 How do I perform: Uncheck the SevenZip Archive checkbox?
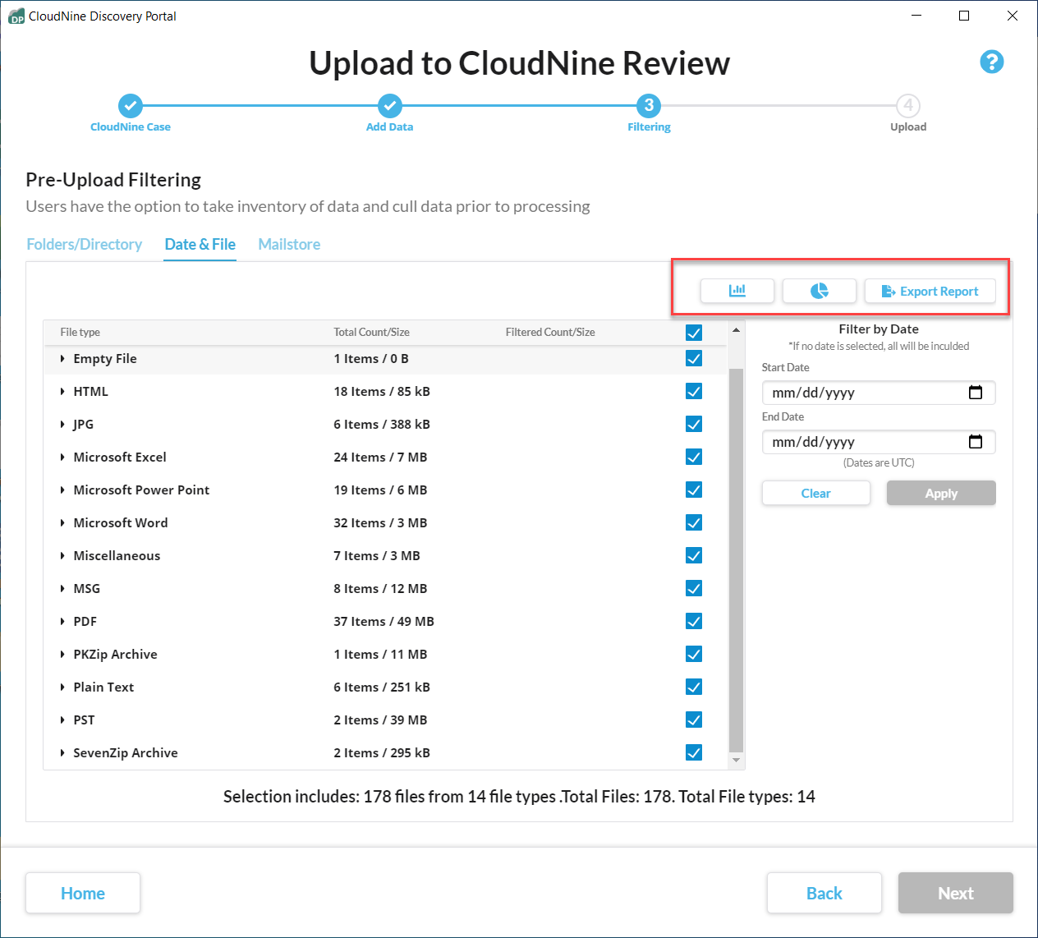click(x=694, y=752)
